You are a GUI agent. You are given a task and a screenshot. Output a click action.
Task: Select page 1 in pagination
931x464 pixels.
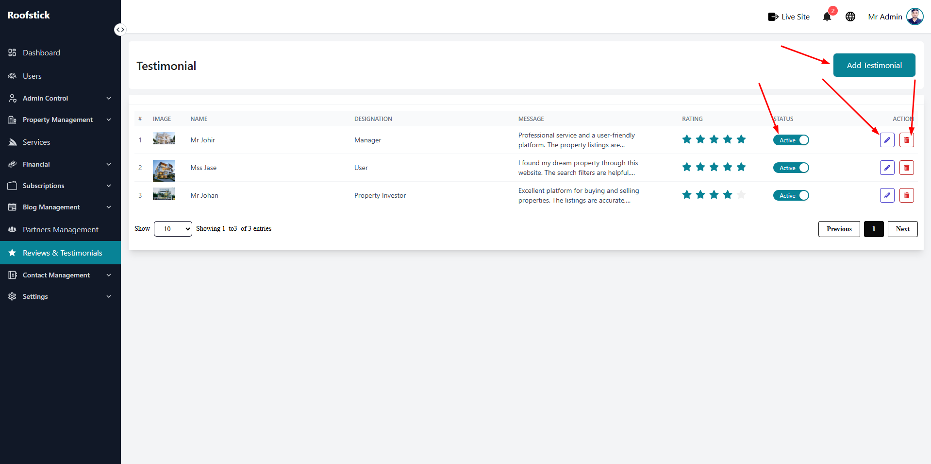pos(874,229)
